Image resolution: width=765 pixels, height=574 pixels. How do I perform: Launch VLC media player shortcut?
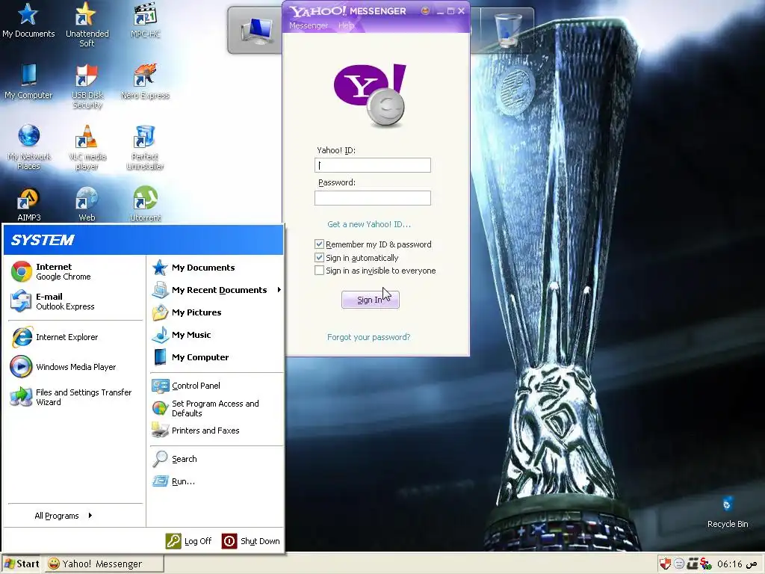click(87, 147)
